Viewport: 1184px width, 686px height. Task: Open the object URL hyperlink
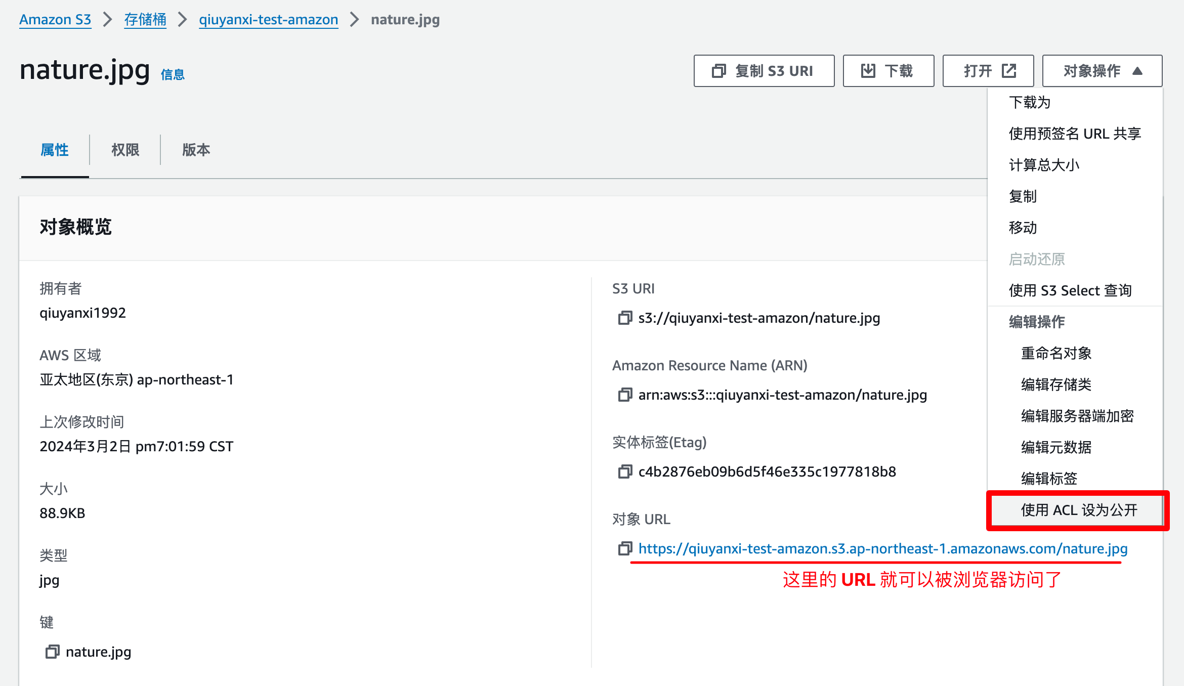[x=883, y=548]
